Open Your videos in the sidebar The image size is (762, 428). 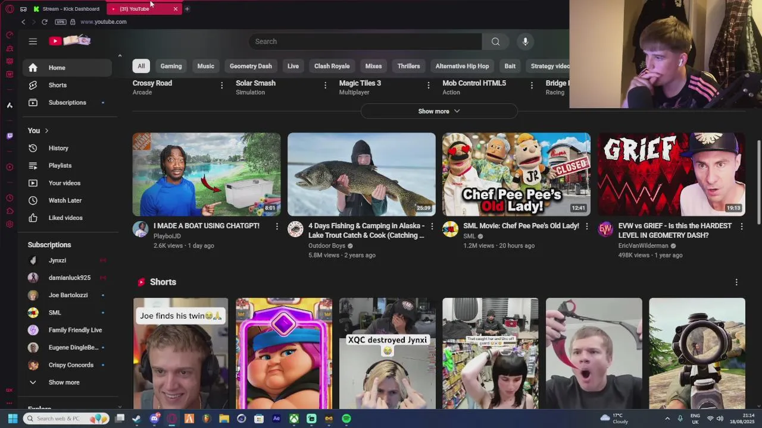67,183
